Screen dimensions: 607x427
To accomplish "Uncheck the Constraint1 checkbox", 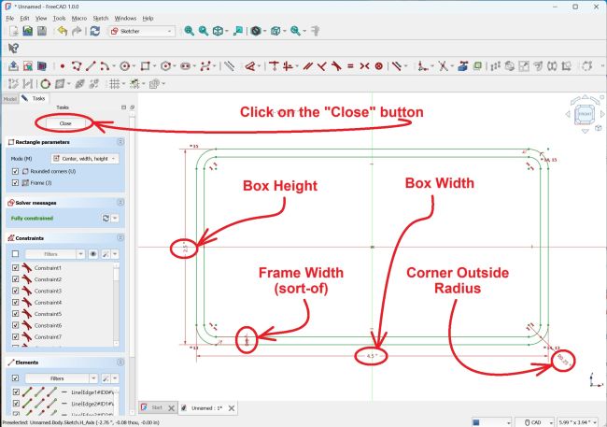I will (x=16, y=268).
